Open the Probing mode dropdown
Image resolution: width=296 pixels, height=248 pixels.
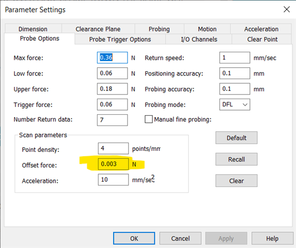pyautogui.click(x=235, y=104)
